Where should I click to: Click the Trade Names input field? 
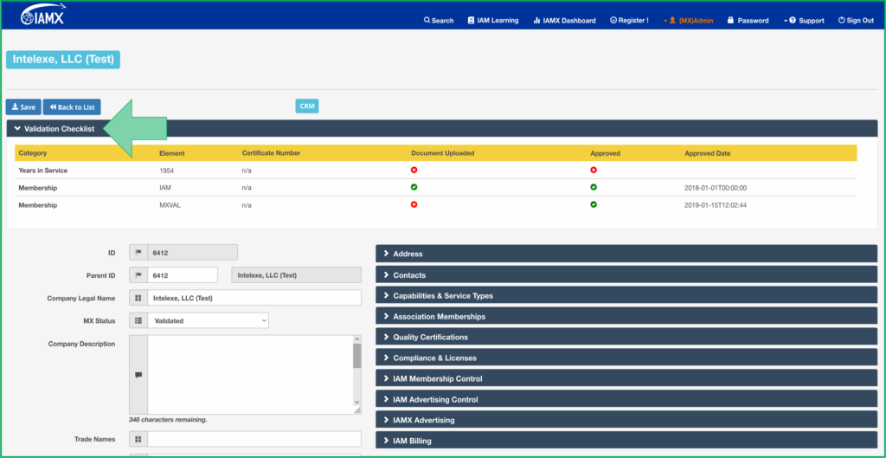tap(254, 439)
